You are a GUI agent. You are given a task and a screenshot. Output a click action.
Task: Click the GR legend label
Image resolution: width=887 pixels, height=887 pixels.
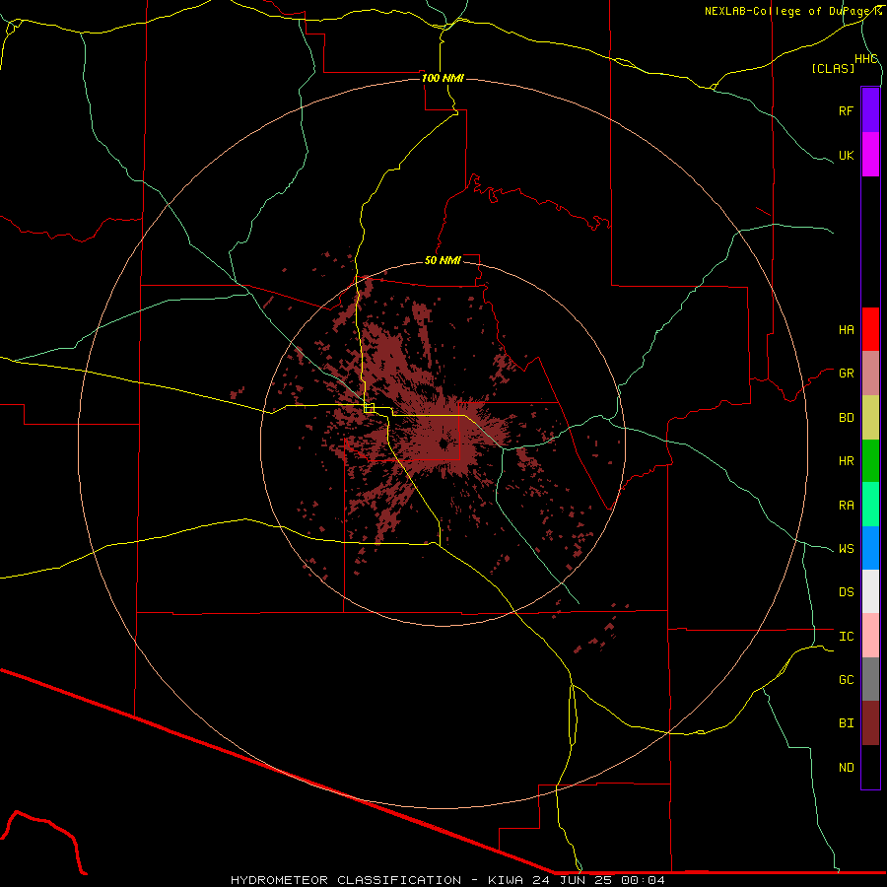pos(847,374)
